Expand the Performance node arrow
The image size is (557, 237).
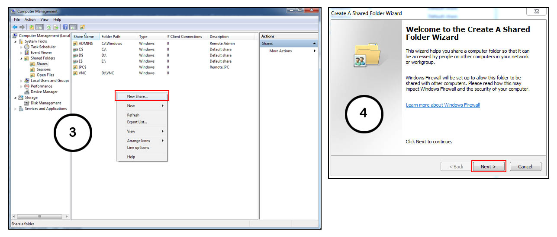click(x=21, y=86)
